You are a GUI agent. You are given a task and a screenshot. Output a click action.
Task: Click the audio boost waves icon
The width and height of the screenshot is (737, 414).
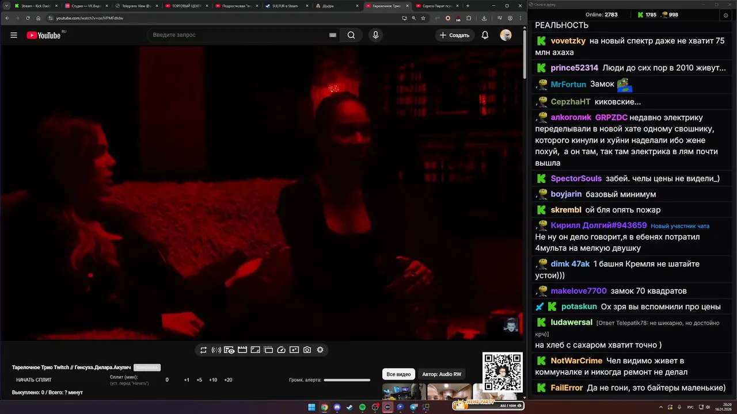tap(216, 350)
